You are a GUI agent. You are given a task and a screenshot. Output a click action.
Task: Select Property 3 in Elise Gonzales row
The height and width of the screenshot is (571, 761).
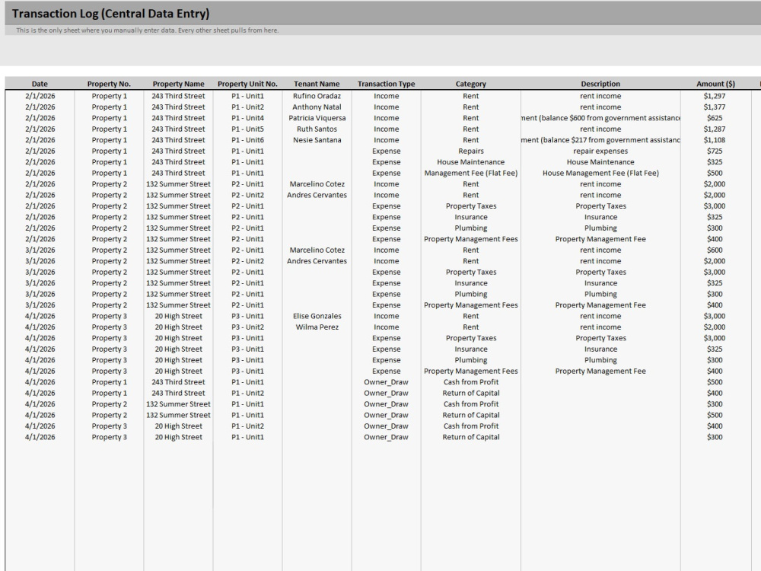click(109, 316)
